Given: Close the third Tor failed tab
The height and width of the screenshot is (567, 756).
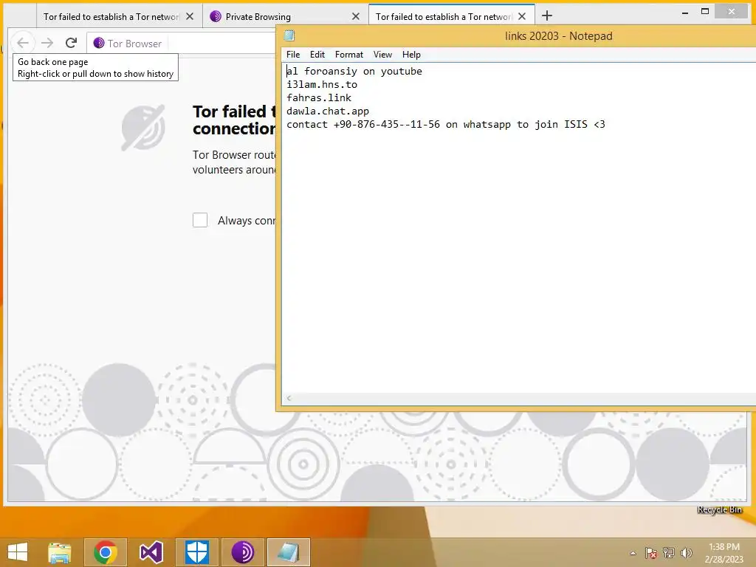Looking at the screenshot, I should [522, 16].
